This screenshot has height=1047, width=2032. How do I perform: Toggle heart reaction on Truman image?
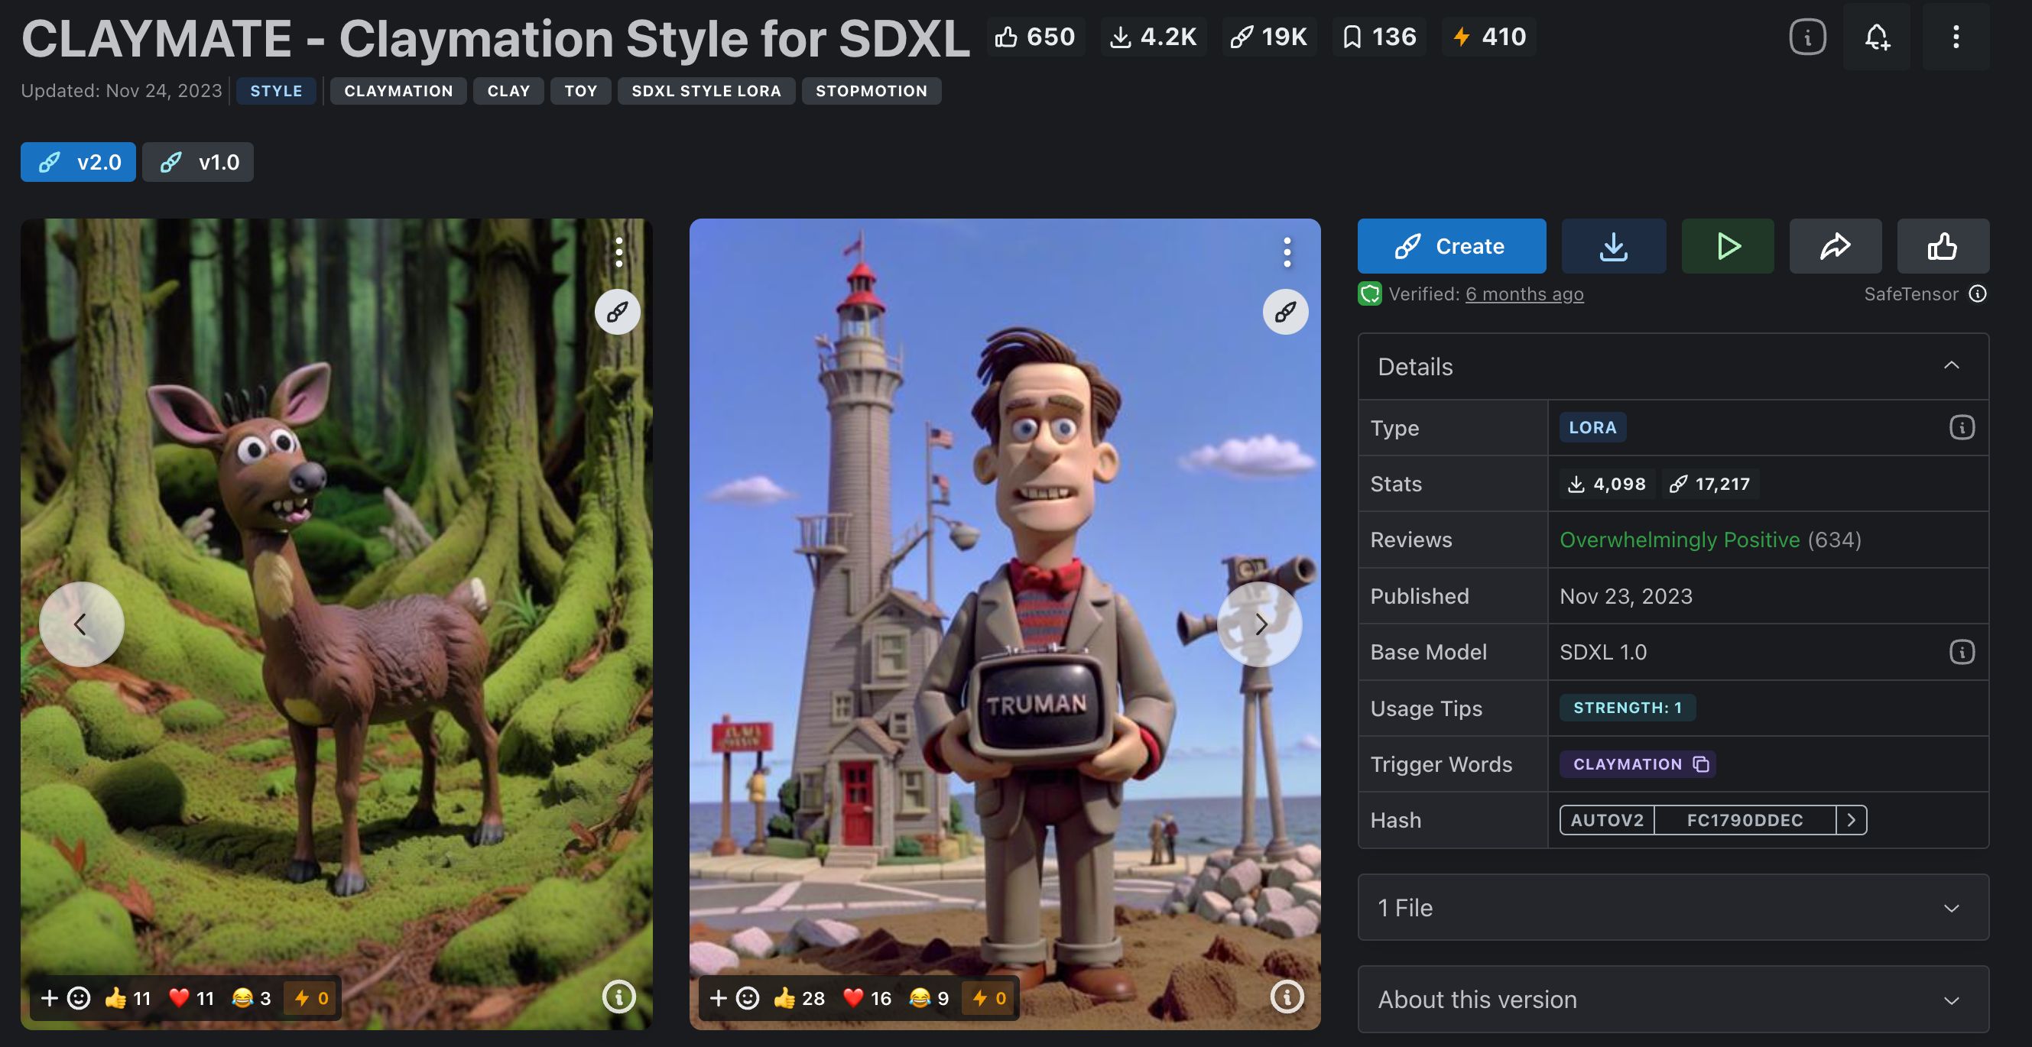(866, 998)
